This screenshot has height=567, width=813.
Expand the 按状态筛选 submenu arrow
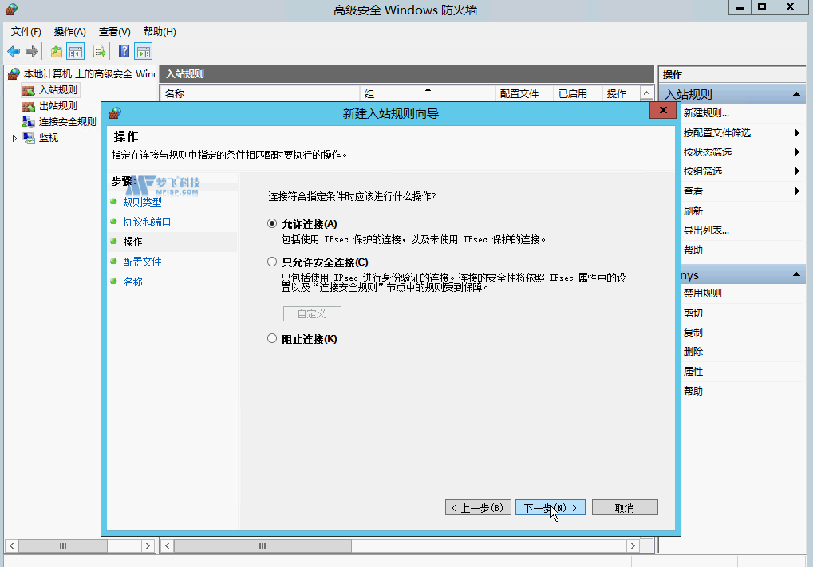(796, 152)
